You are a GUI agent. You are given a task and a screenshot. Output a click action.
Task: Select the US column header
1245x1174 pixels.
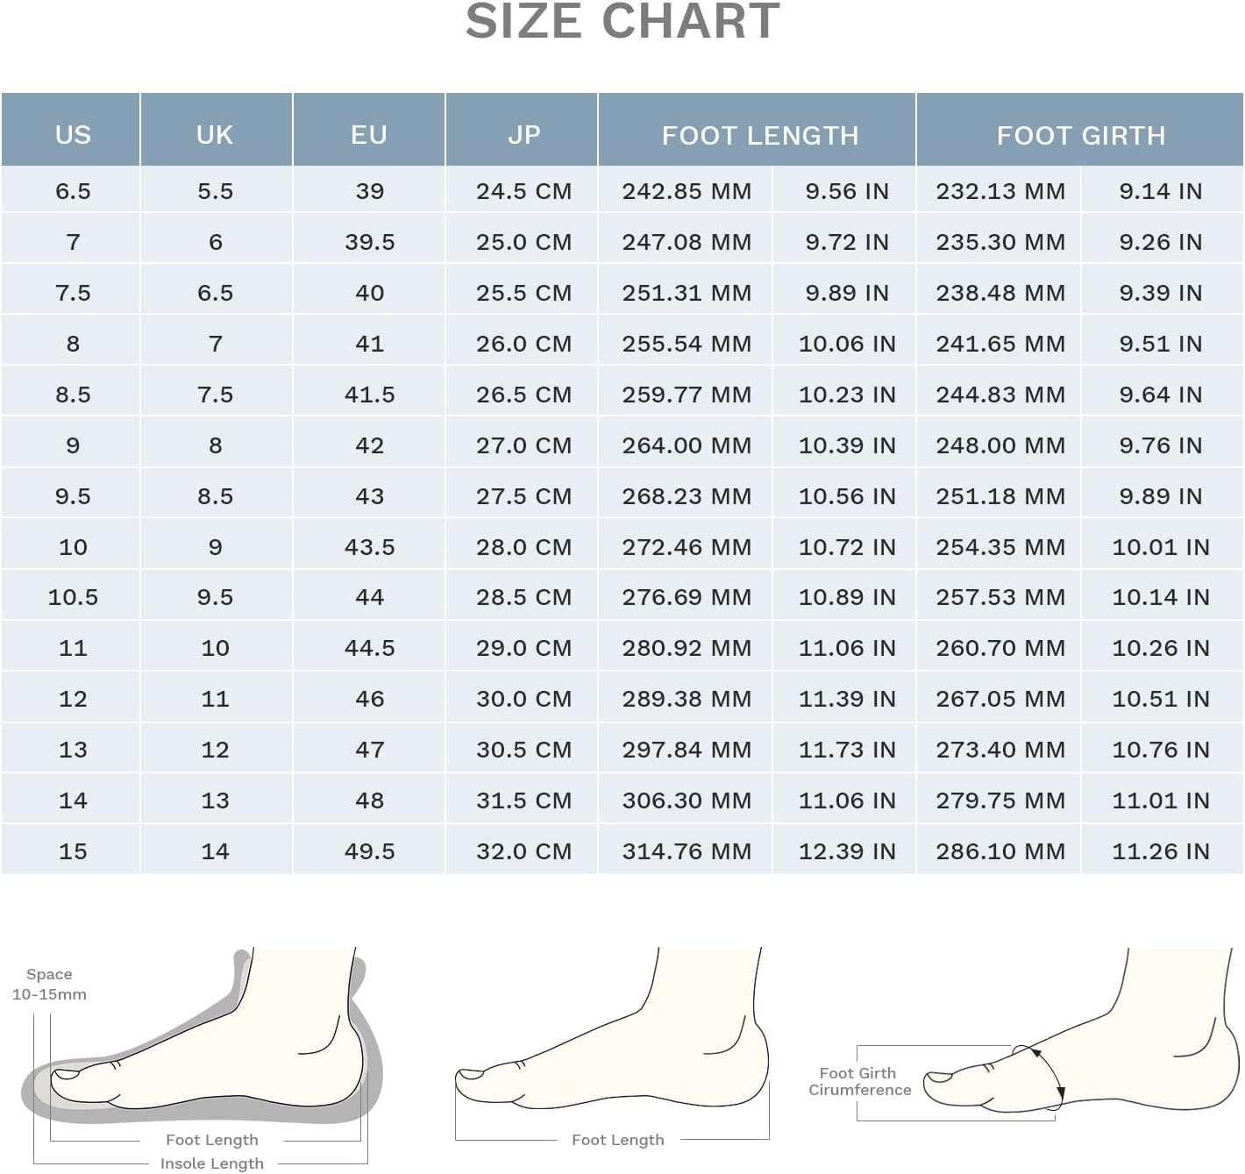(73, 134)
